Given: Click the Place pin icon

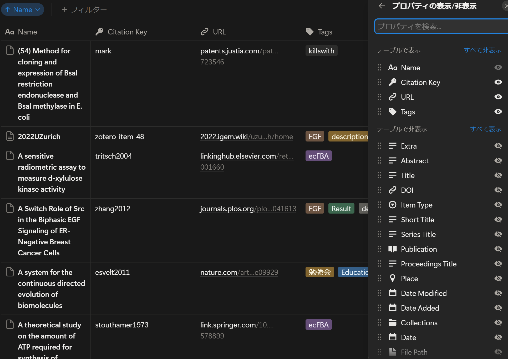Looking at the screenshot, I should (392, 279).
